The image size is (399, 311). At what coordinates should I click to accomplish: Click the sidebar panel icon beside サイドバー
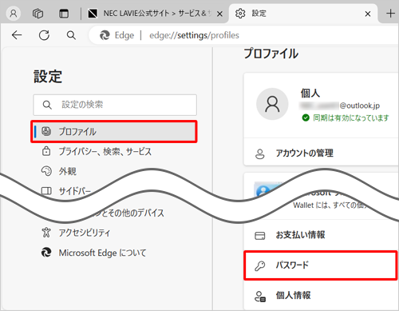(46, 191)
